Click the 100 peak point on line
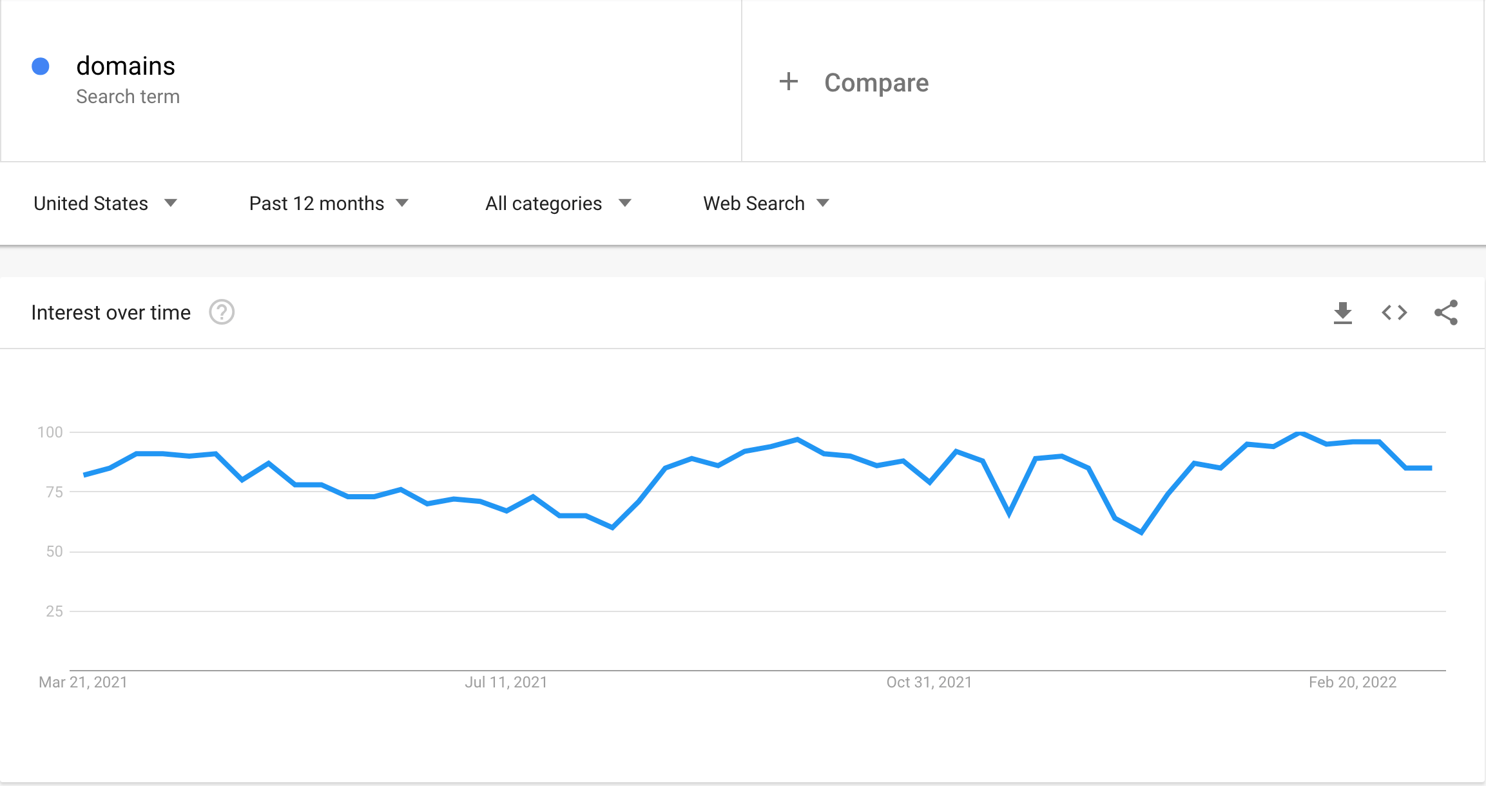Viewport: 1486px width, 786px height. pyautogui.click(x=1300, y=433)
